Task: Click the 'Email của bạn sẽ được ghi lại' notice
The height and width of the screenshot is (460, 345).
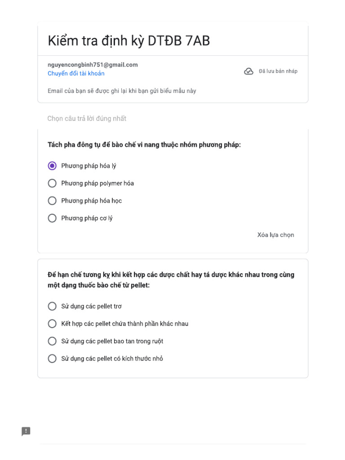Action: (x=122, y=91)
